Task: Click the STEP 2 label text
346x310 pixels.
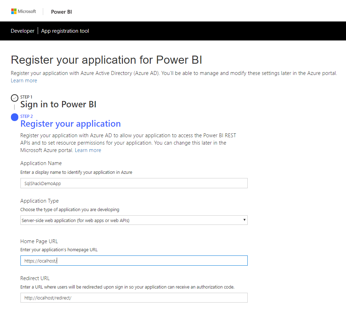Action: point(26,116)
